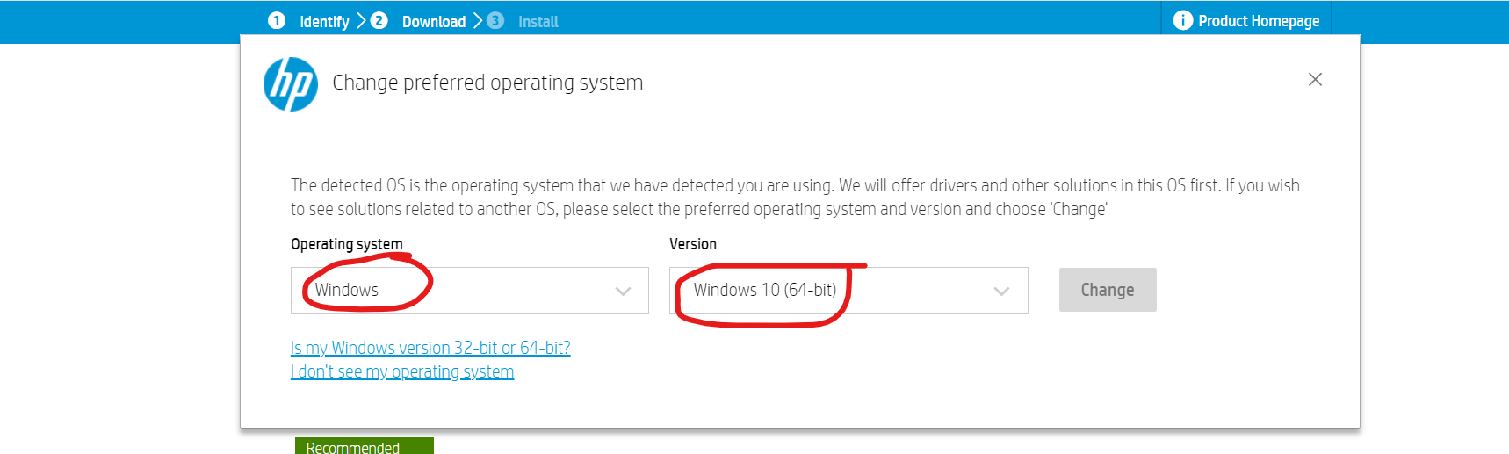The image size is (1509, 454).
Task: Click "I don't see my operating system"
Action: point(402,371)
